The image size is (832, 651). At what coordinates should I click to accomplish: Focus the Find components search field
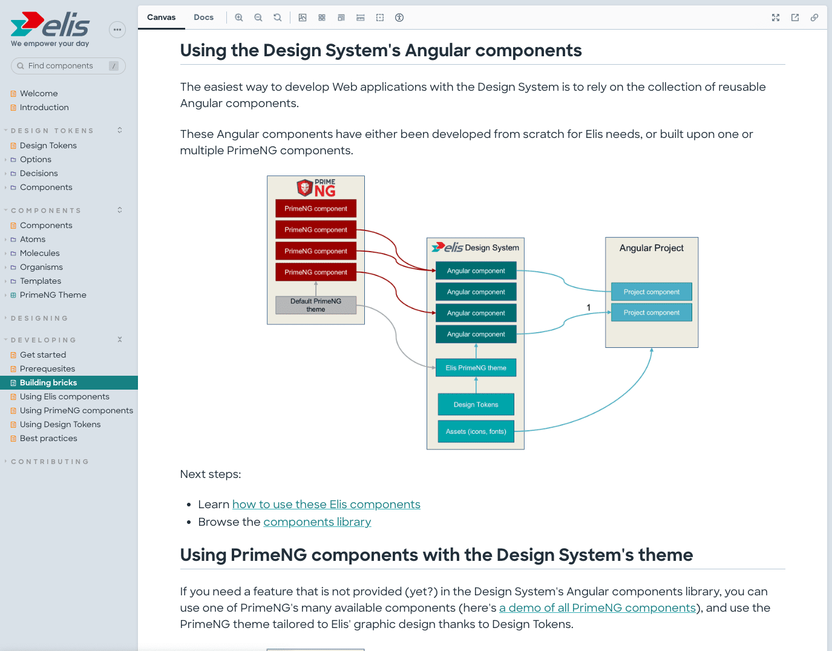tap(68, 66)
